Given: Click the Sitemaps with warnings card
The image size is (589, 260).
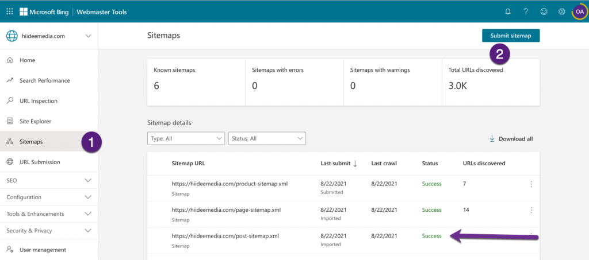Looking at the screenshot, I should pyautogui.click(x=393, y=82).
